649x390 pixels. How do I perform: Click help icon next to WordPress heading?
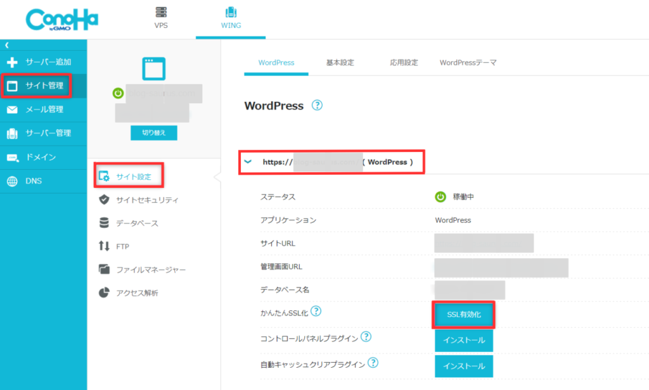click(x=317, y=106)
